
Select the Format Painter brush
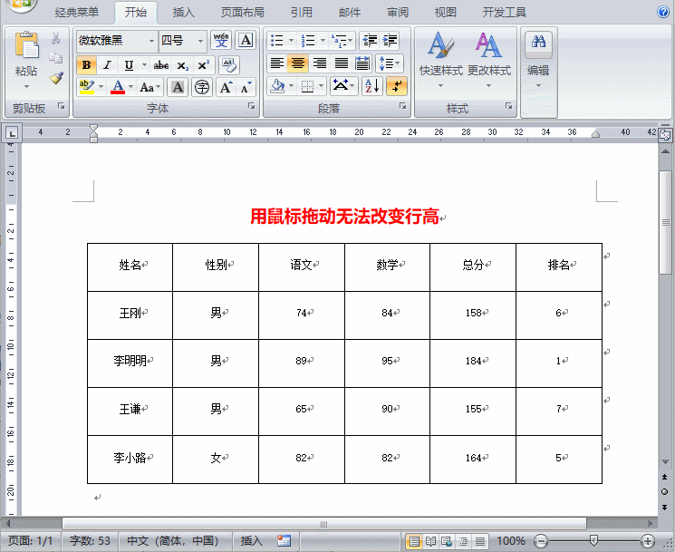(x=56, y=78)
